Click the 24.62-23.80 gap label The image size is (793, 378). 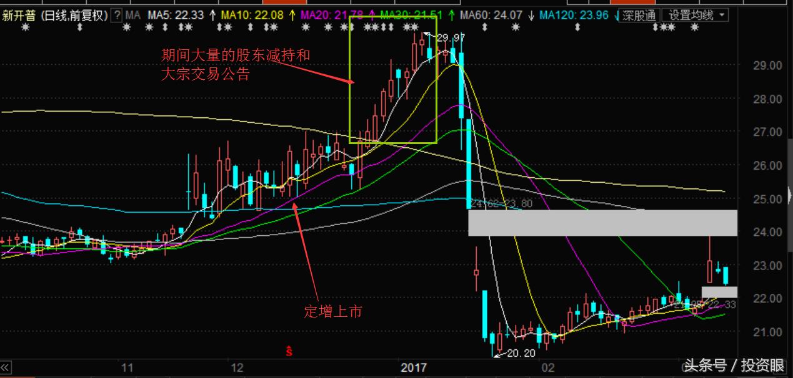pyautogui.click(x=501, y=203)
